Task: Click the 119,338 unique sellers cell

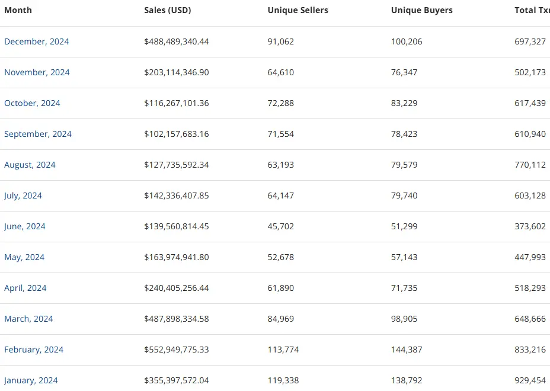Action: pyautogui.click(x=283, y=380)
